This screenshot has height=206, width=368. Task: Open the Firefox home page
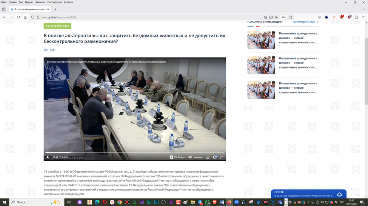25,17
